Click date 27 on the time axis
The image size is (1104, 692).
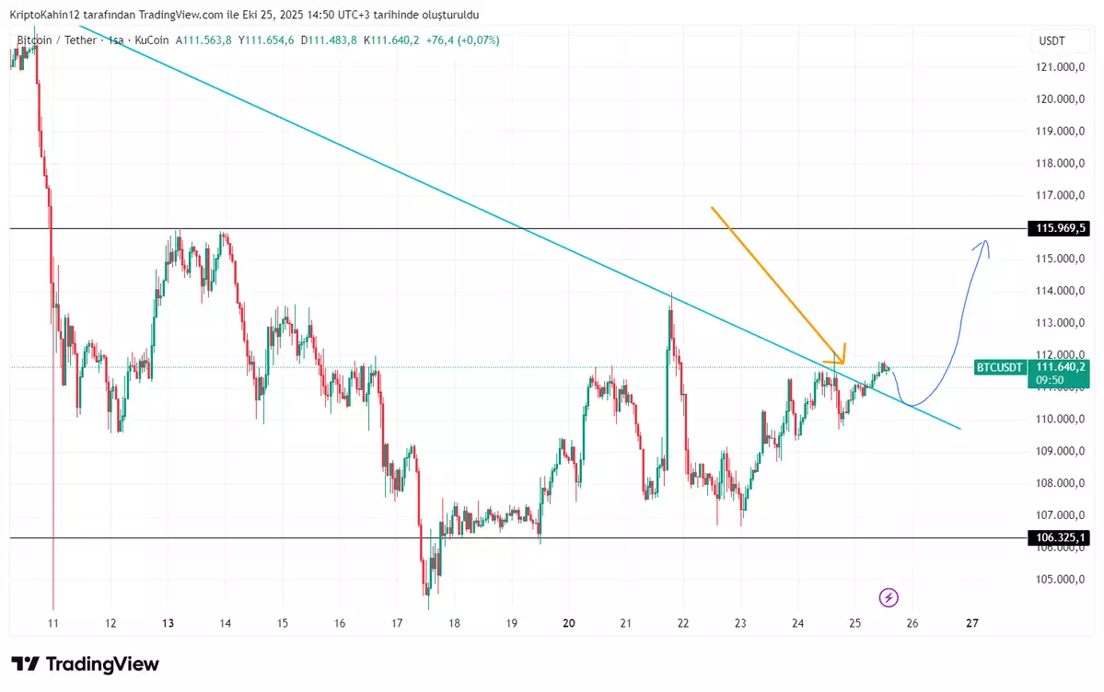pyautogui.click(x=971, y=623)
